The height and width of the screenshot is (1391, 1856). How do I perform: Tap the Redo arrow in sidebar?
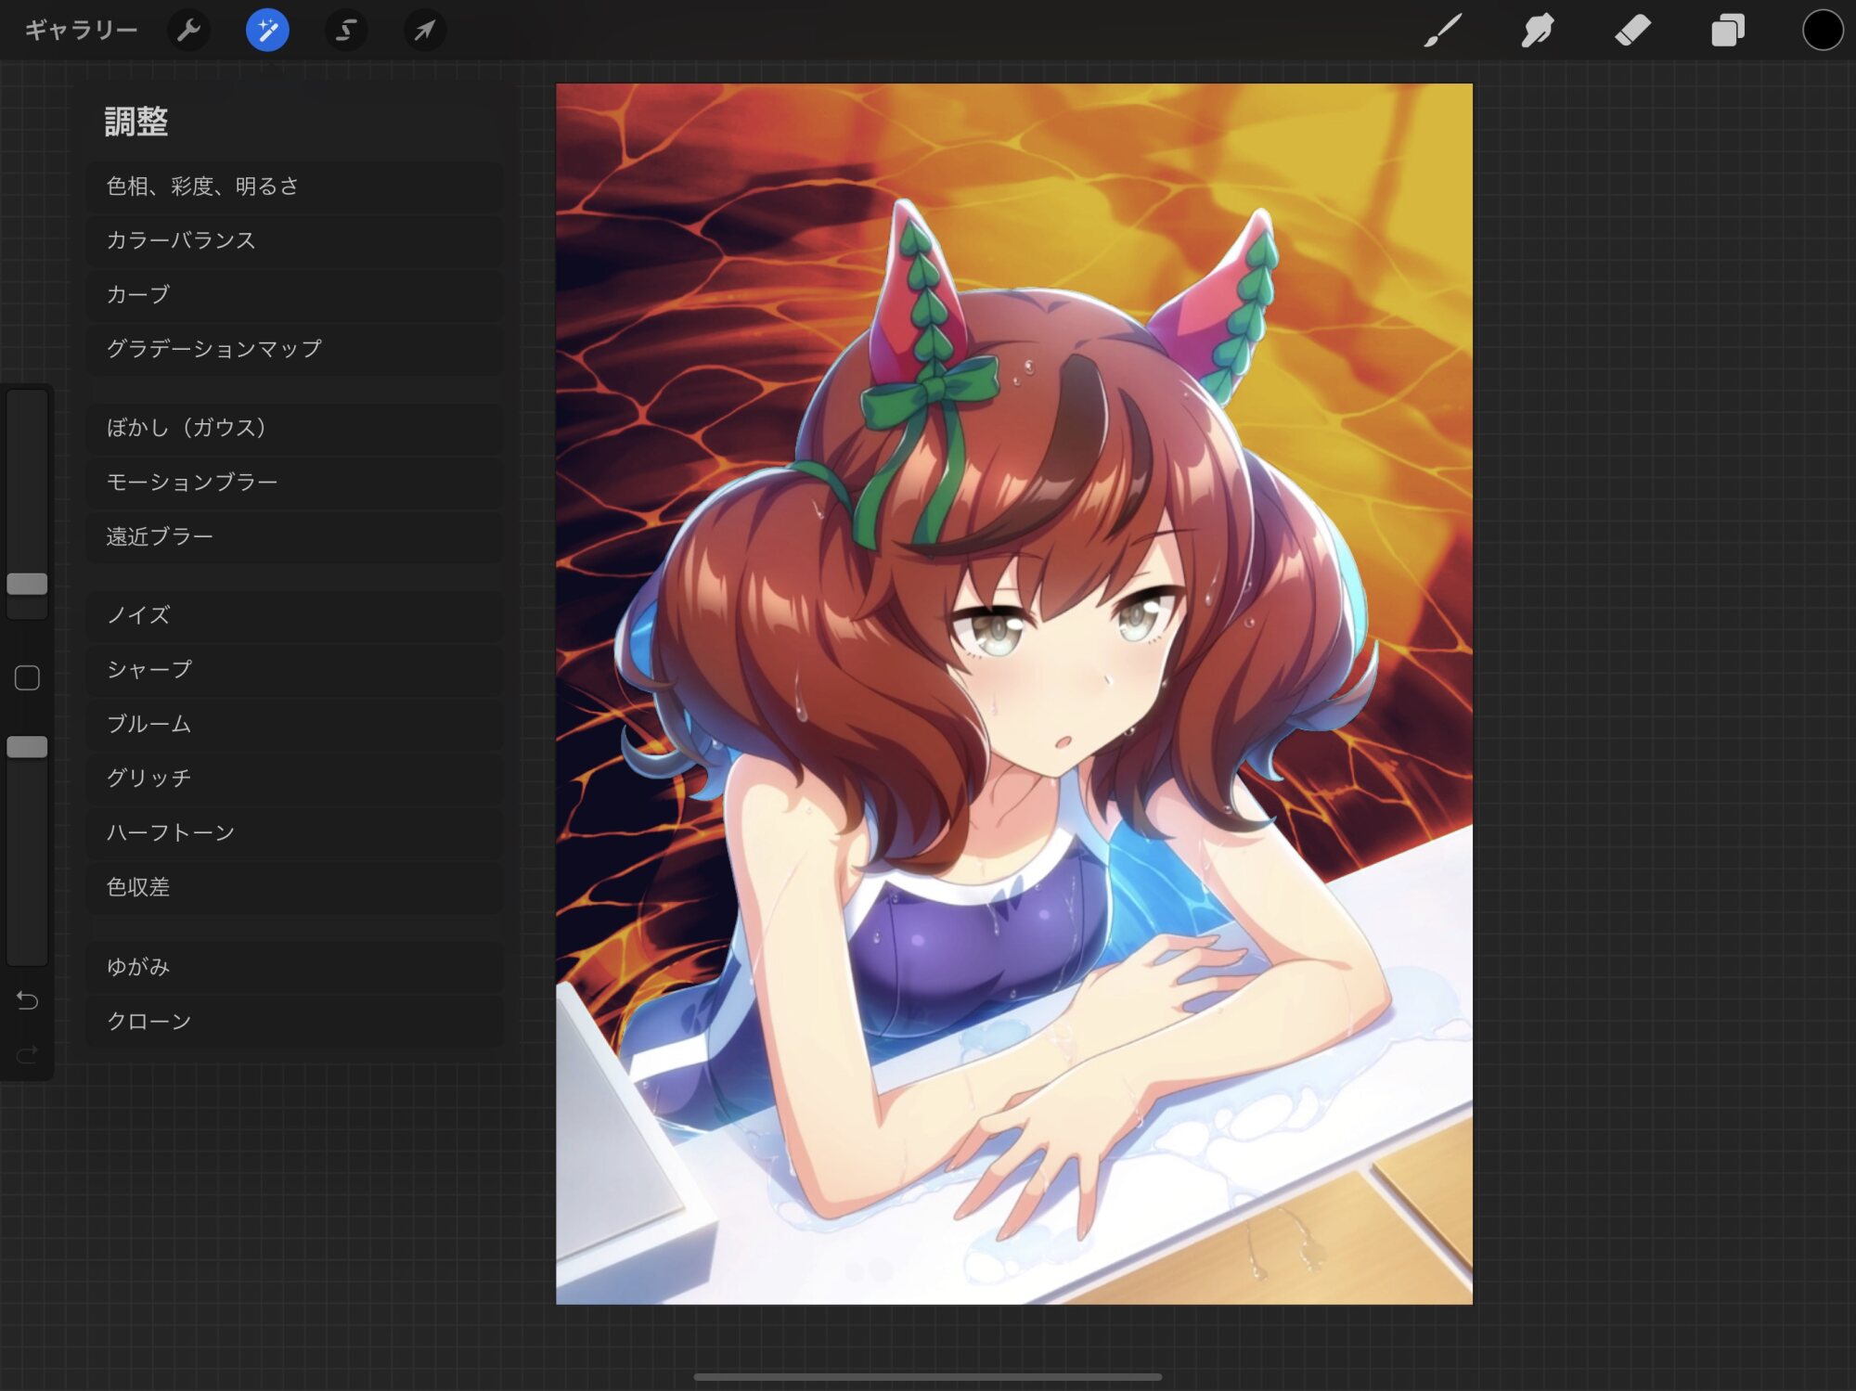pos(27,1053)
